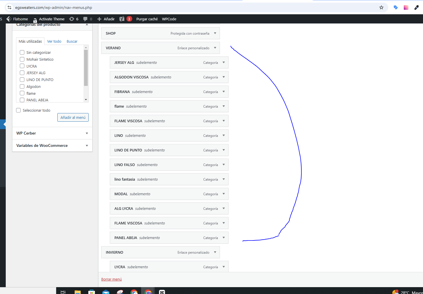
Task: Open the Flatsome admin bar menu
Action: [17, 19]
